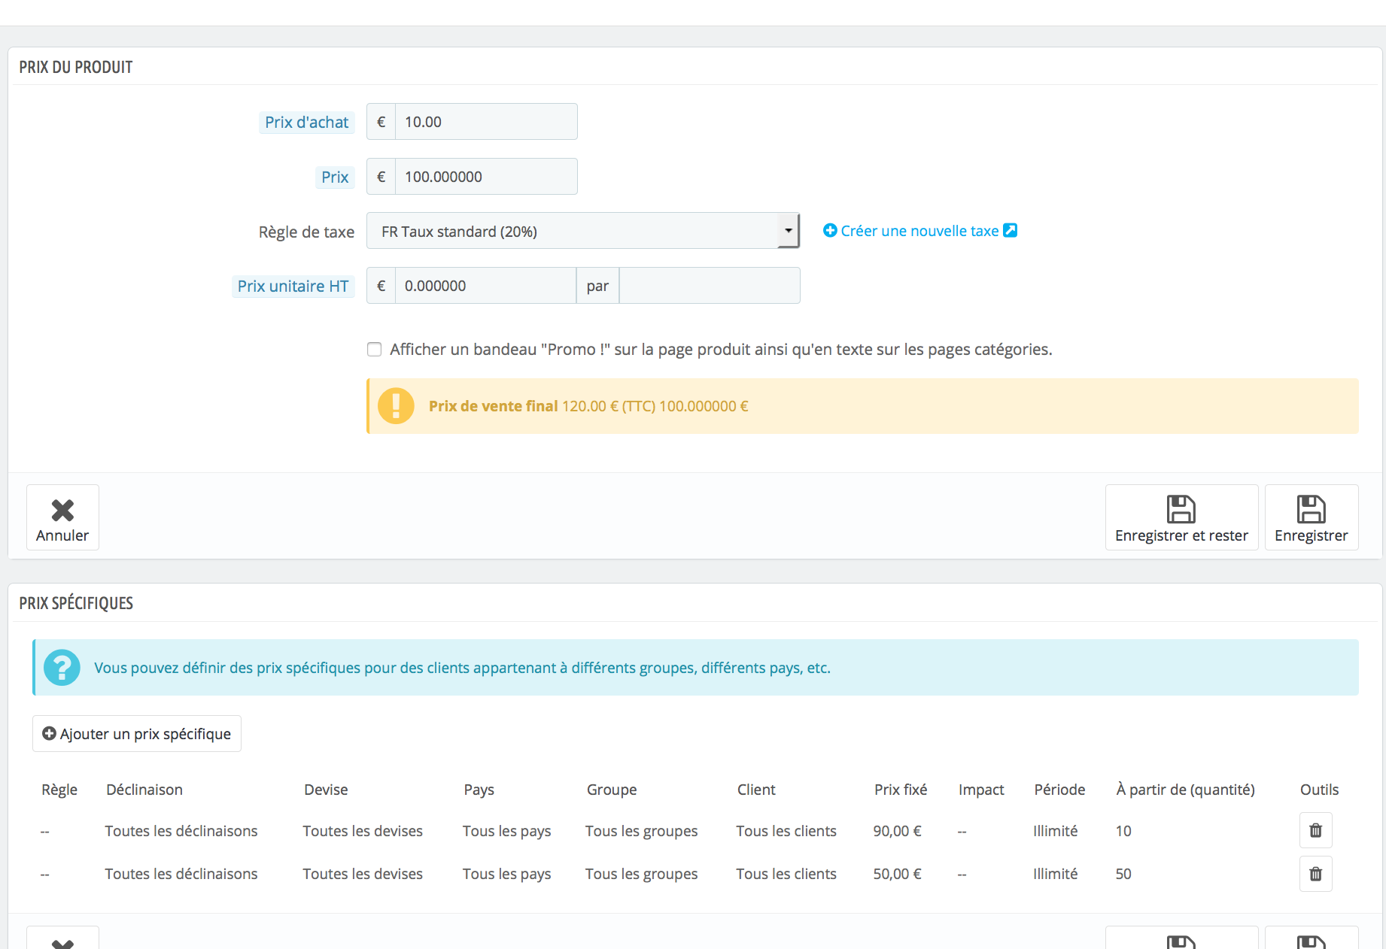Click Ajouter un prix spécifique button

(x=137, y=733)
